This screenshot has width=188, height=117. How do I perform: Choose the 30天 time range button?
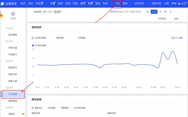pyautogui.click(x=154, y=12)
